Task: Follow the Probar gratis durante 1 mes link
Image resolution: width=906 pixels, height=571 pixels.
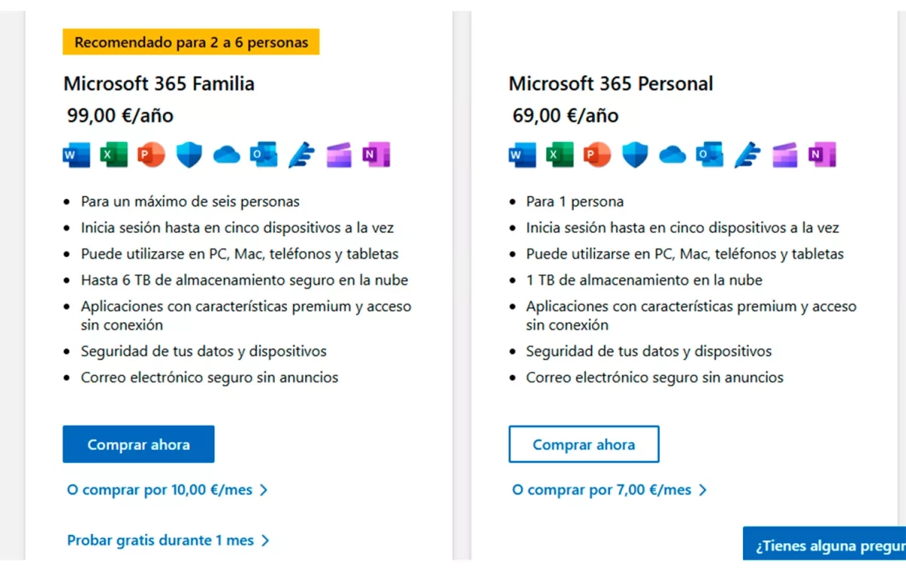Action: point(168,541)
